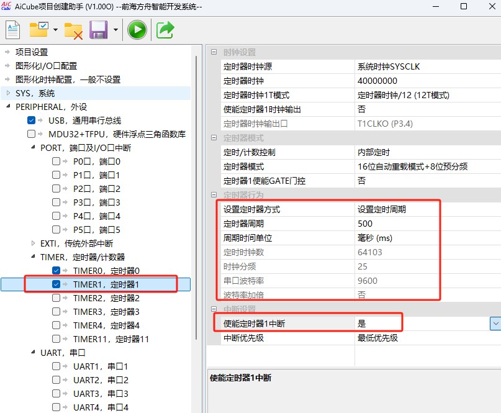The image size is (501, 413).
Task: Click the new project document icon
Action: (x=12, y=30)
